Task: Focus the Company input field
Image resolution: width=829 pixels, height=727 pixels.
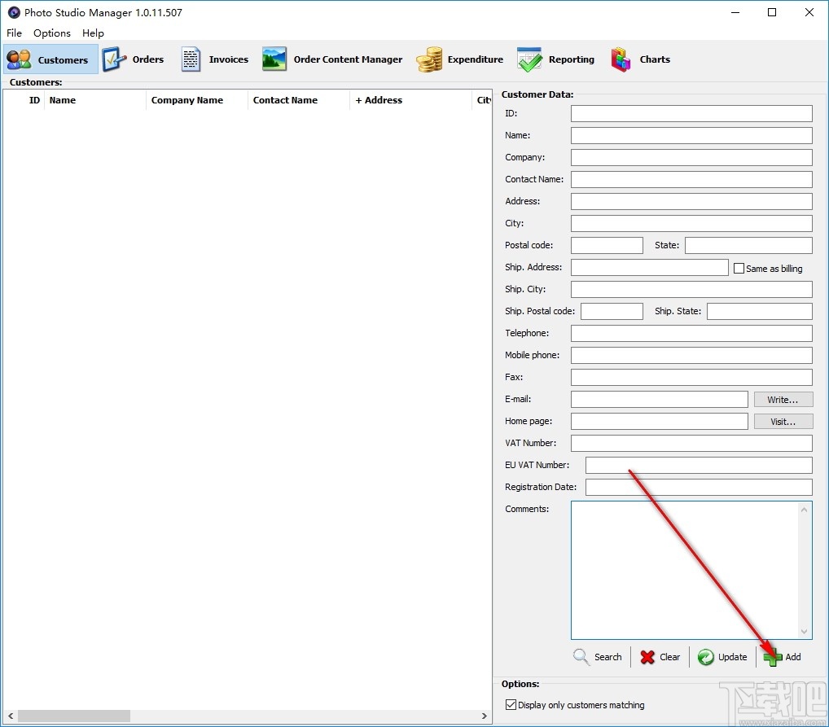Action: (x=691, y=157)
